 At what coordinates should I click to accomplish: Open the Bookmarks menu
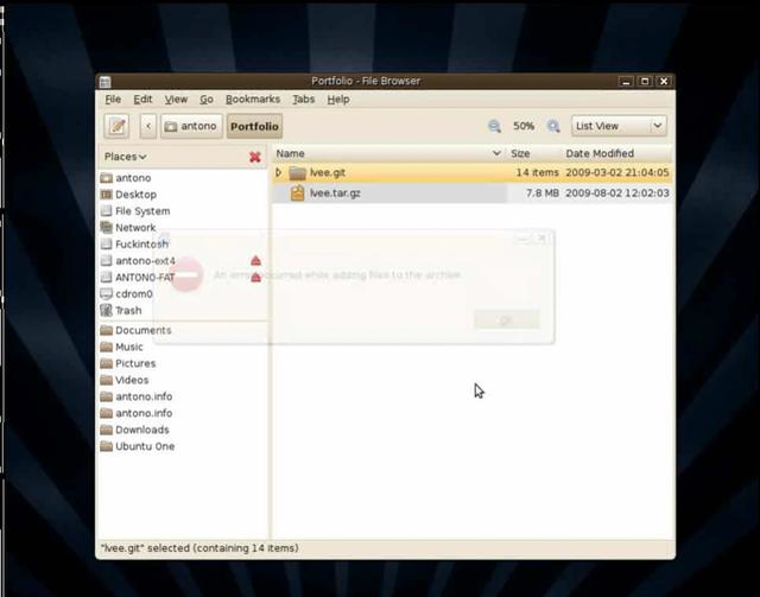point(253,99)
